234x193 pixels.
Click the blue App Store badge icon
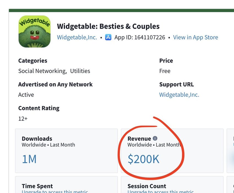pyautogui.click(x=108, y=37)
